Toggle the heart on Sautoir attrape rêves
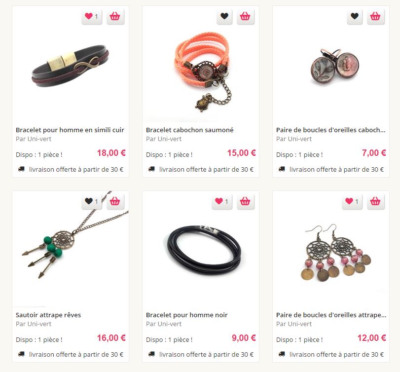This screenshot has width=400, height=372. [x=92, y=202]
